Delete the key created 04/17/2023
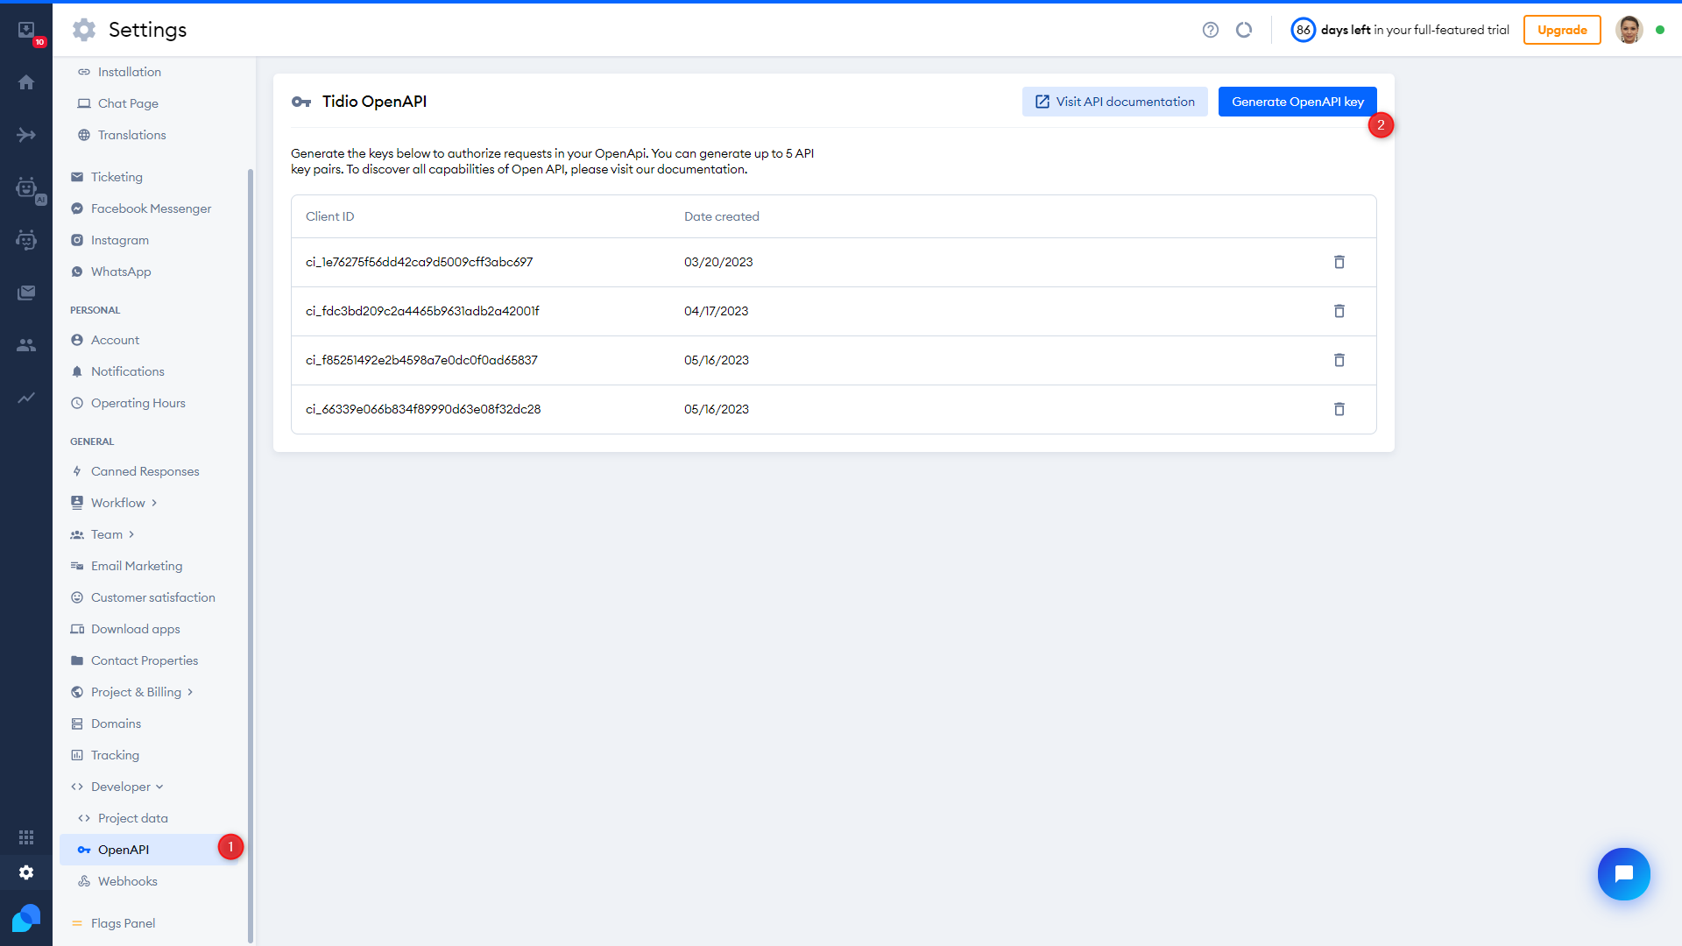Screen dimensions: 1682x946 1339,311
